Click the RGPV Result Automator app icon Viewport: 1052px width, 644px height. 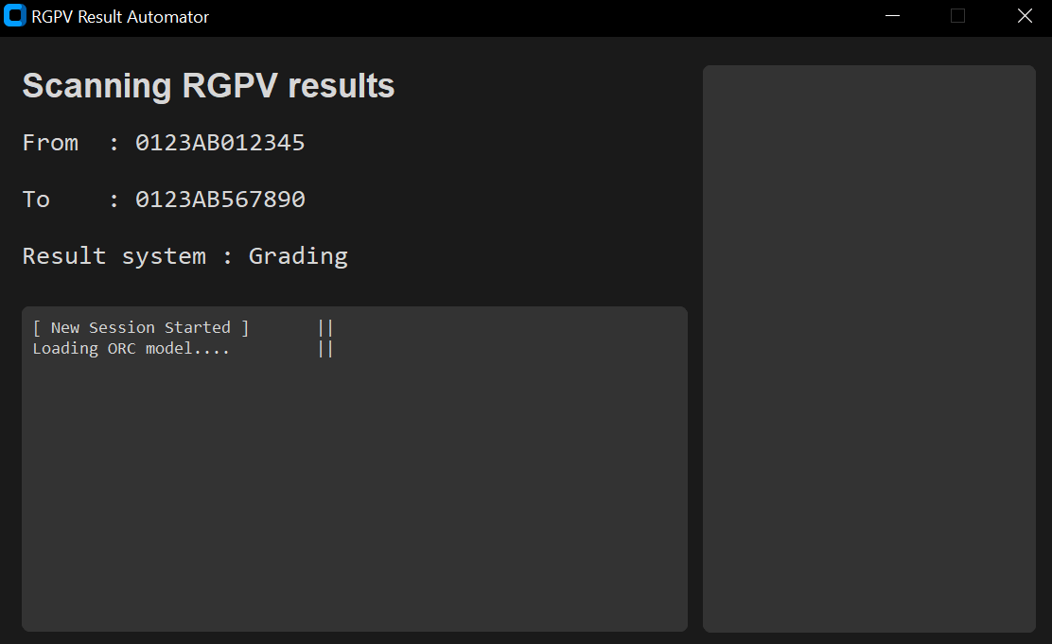pyautogui.click(x=15, y=17)
